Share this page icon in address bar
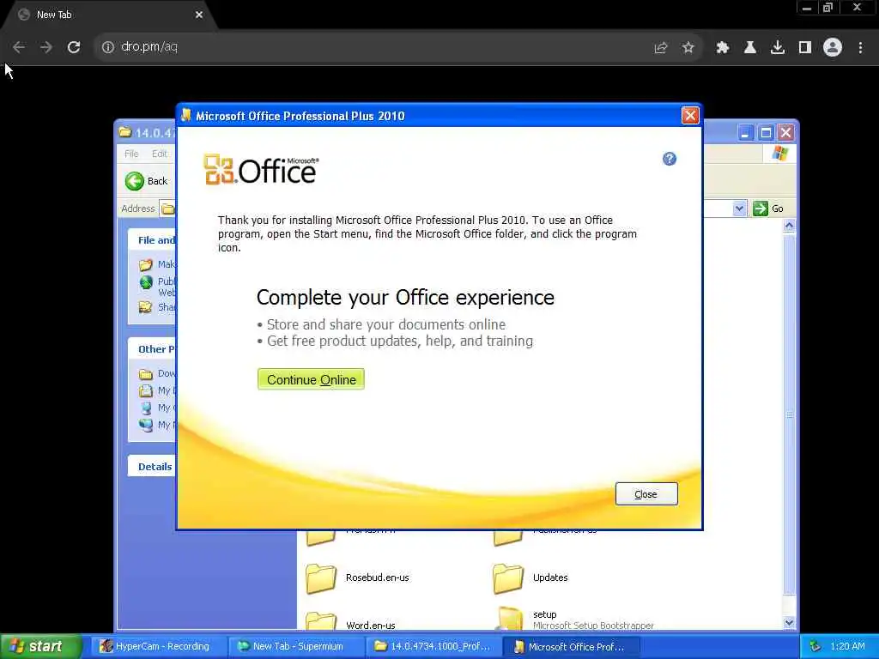Screen dimensions: 879x659 tap(661, 48)
